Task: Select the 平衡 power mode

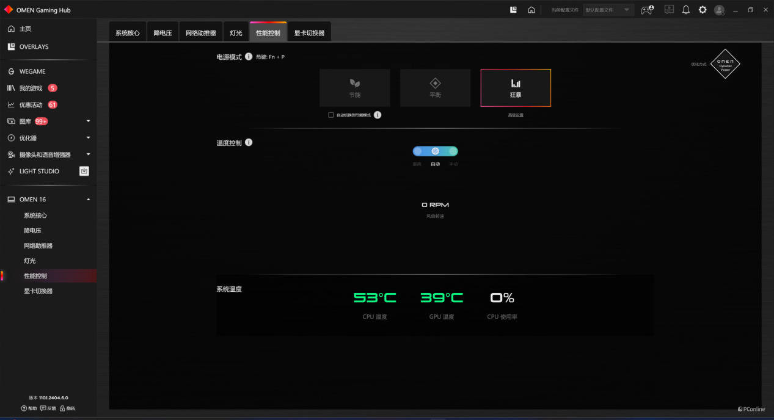Action: coord(435,88)
